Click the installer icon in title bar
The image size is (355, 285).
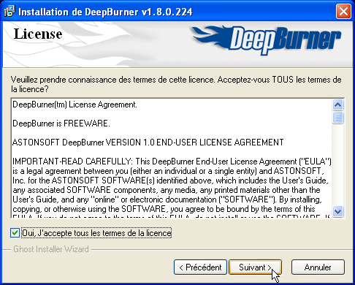point(9,12)
